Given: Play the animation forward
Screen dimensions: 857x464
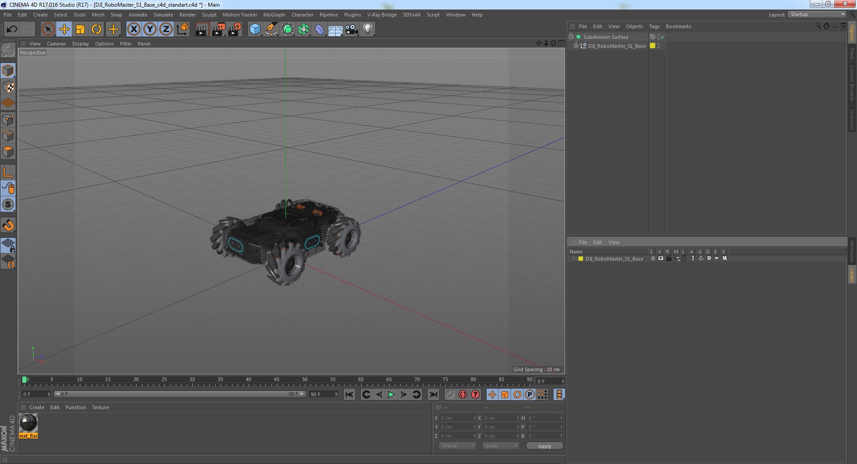Looking at the screenshot, I should click(x=391, y=394).
